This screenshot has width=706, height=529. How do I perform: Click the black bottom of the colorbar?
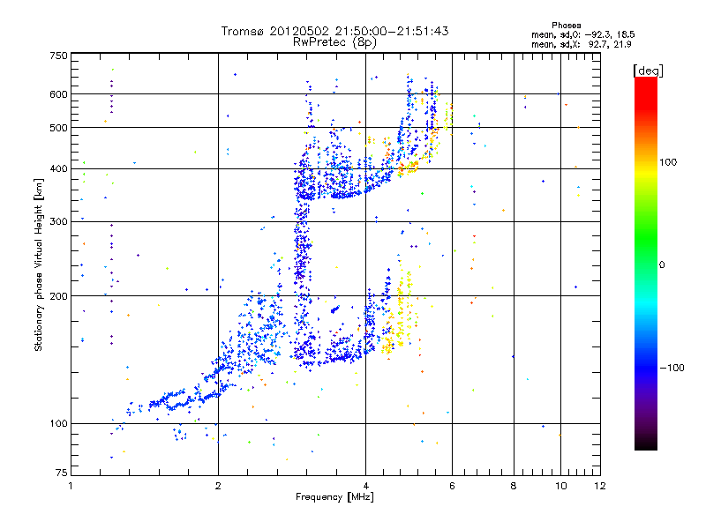(x=646, y=443)
